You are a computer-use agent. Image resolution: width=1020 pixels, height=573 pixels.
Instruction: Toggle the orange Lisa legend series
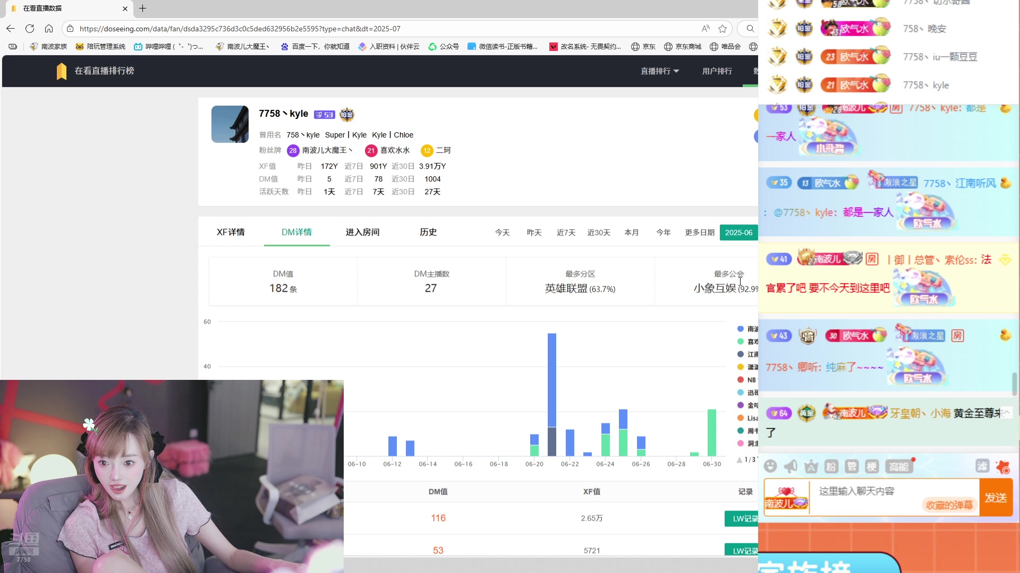coord(748,418)
